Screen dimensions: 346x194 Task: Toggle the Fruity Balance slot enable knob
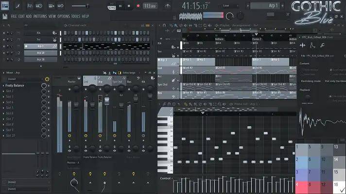tap(44, 85)
